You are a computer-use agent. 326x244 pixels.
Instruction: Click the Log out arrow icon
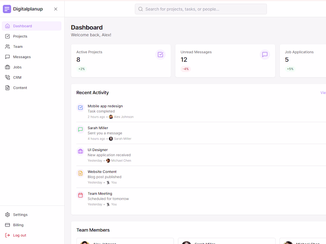point(7,235)
